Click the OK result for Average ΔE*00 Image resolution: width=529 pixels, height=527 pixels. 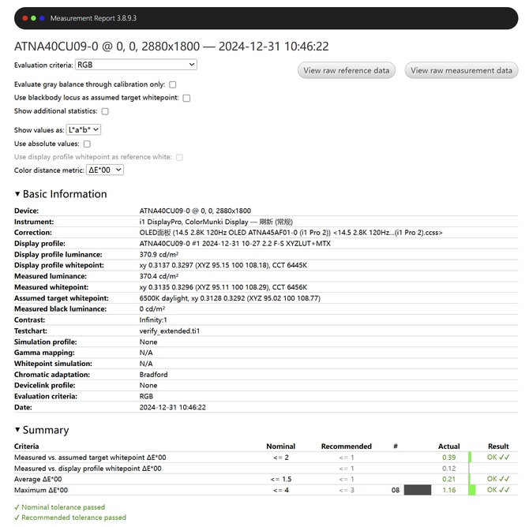[x=498, y=479]
